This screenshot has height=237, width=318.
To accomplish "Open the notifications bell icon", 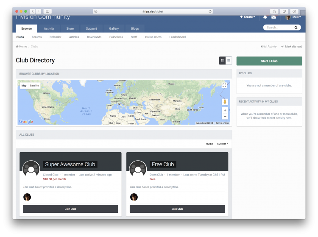I will (x=265, y=17).
